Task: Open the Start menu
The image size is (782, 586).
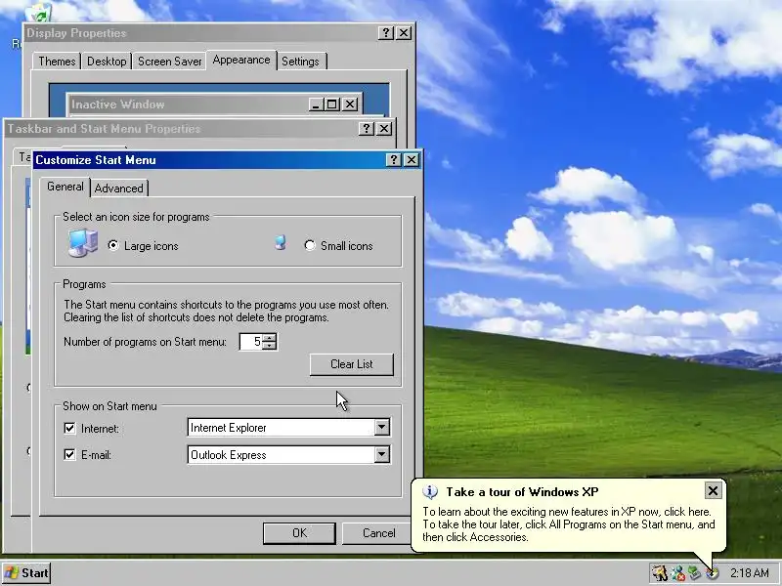Action: 26,573
